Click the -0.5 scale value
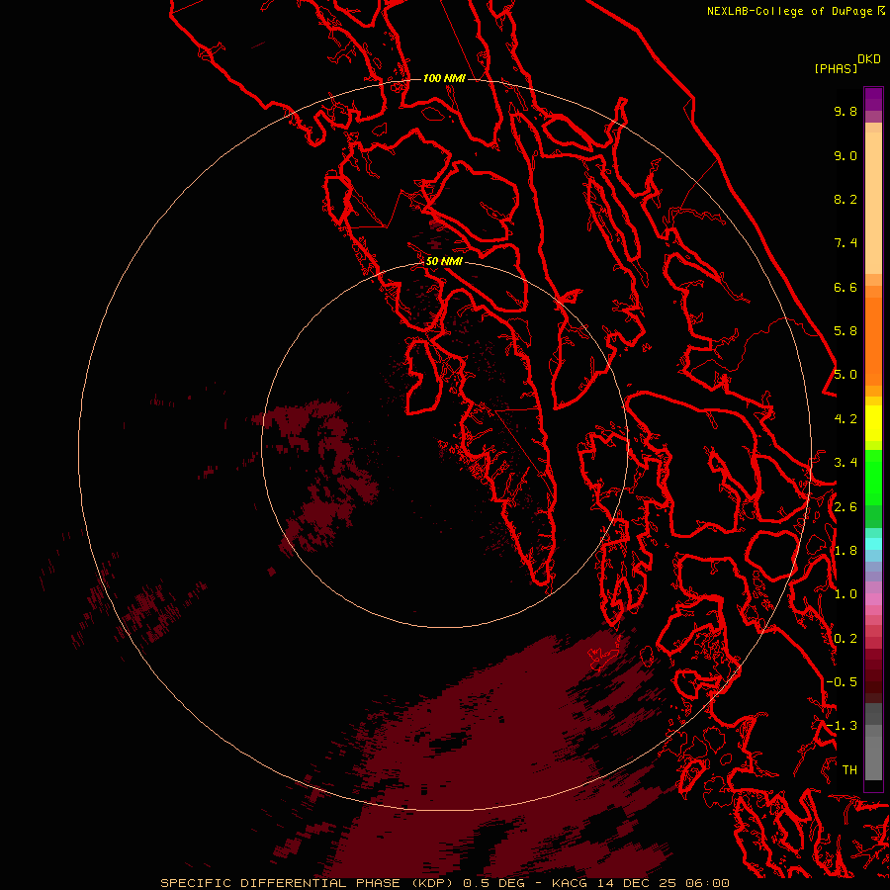This screenshot has height=890, width=890. pos(842,682)
